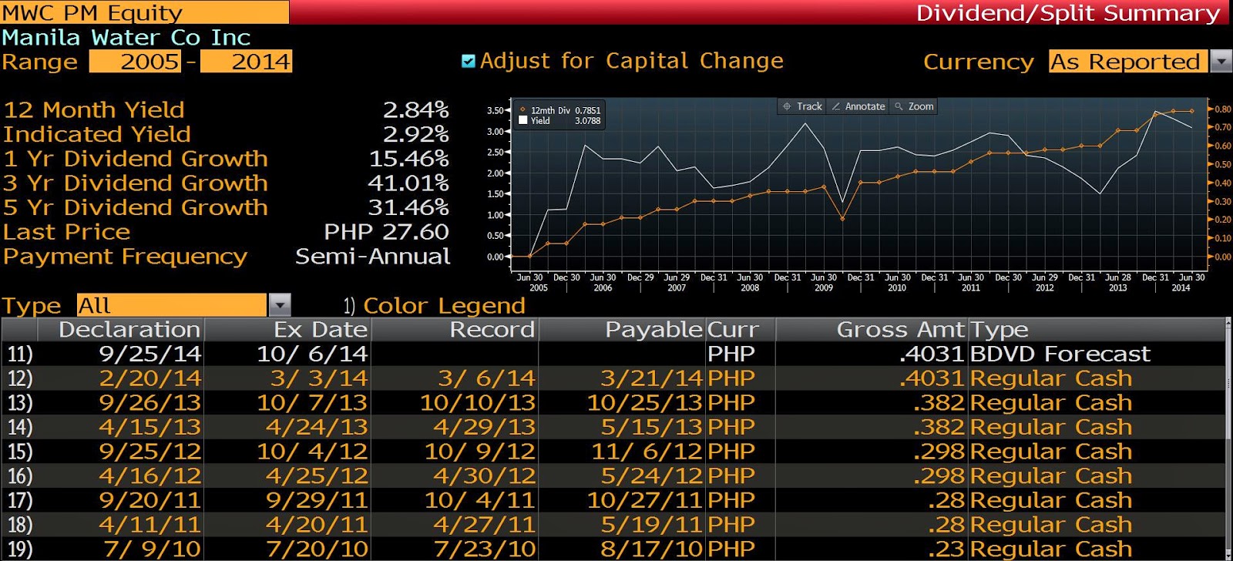
Task: Click ex date 10/ 6/14
Action: tap(312, 354)
